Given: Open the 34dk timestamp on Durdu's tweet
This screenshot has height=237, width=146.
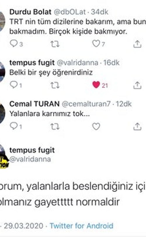Looking at the screenshot, I should tap(100, 12).
